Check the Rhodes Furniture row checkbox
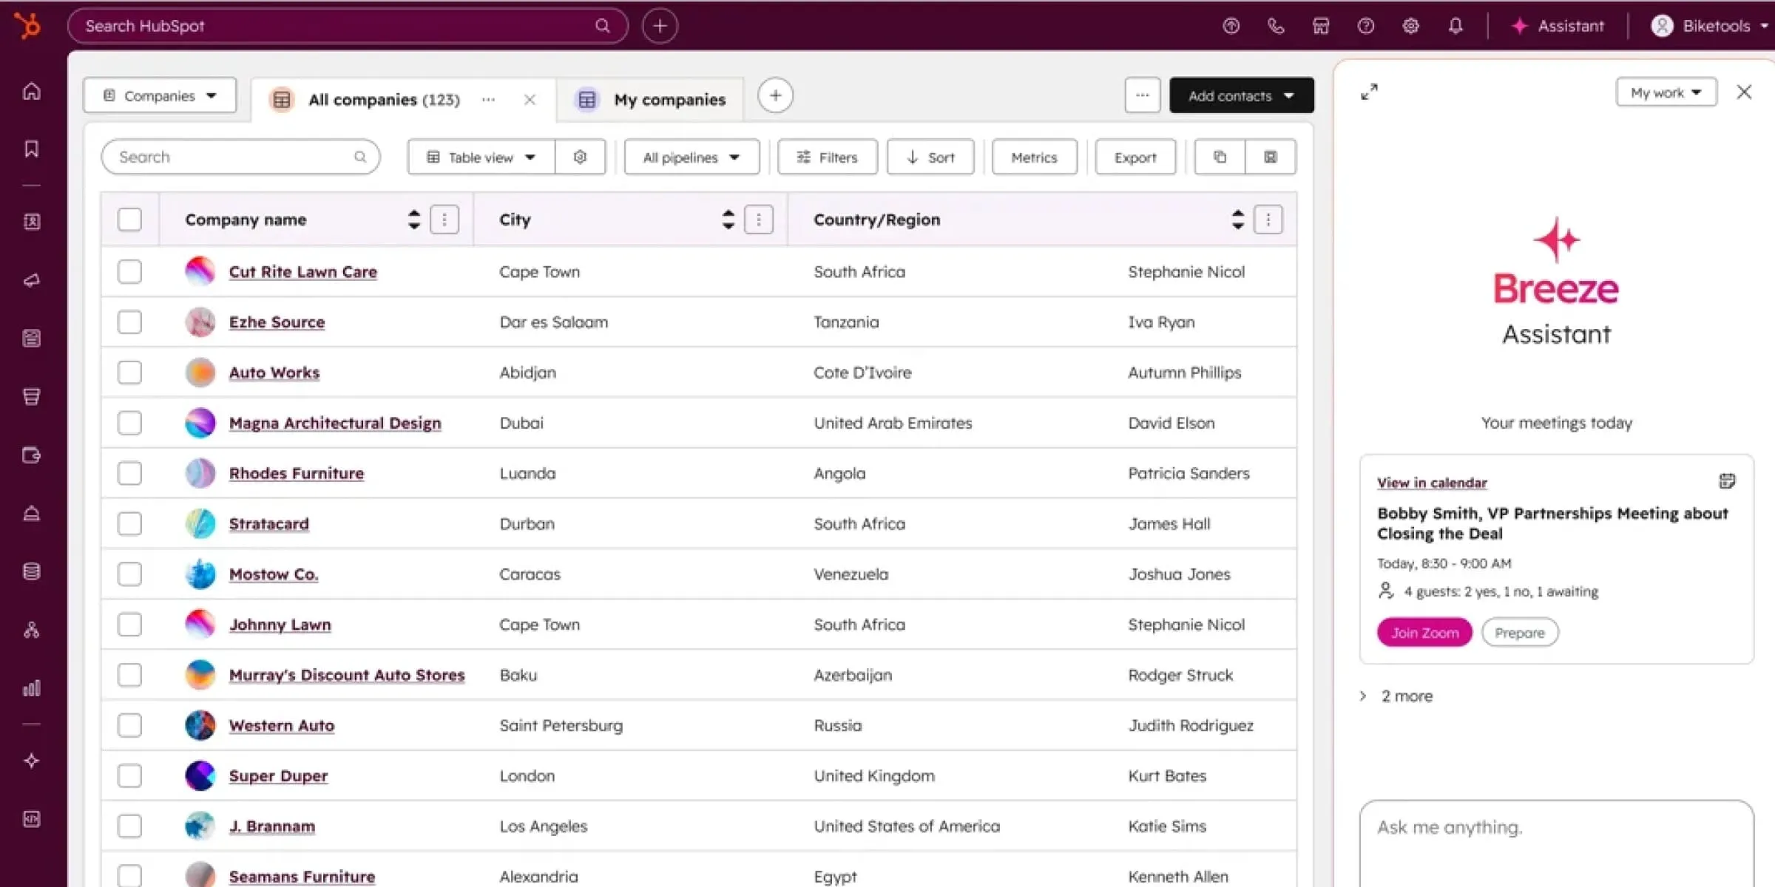 click(x=129, y=473)
